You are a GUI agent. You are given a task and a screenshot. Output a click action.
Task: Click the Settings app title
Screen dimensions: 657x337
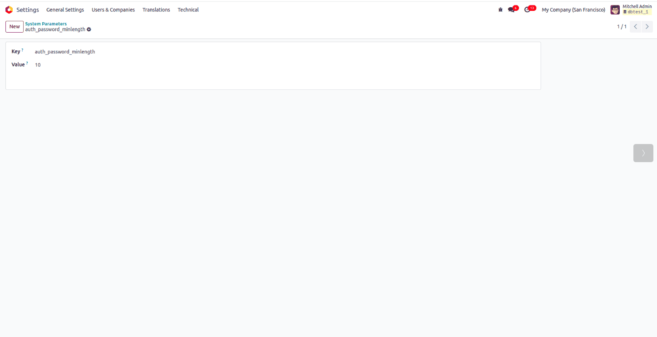point(28,10)
